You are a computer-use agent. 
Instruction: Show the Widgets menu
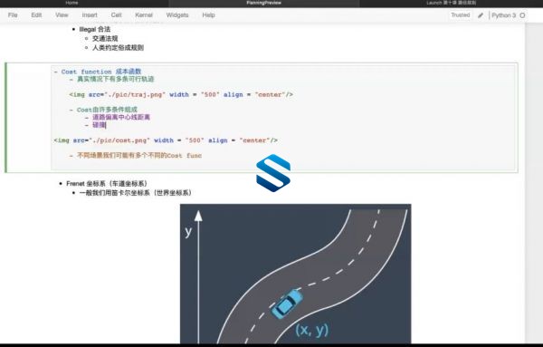coord(177,14)
